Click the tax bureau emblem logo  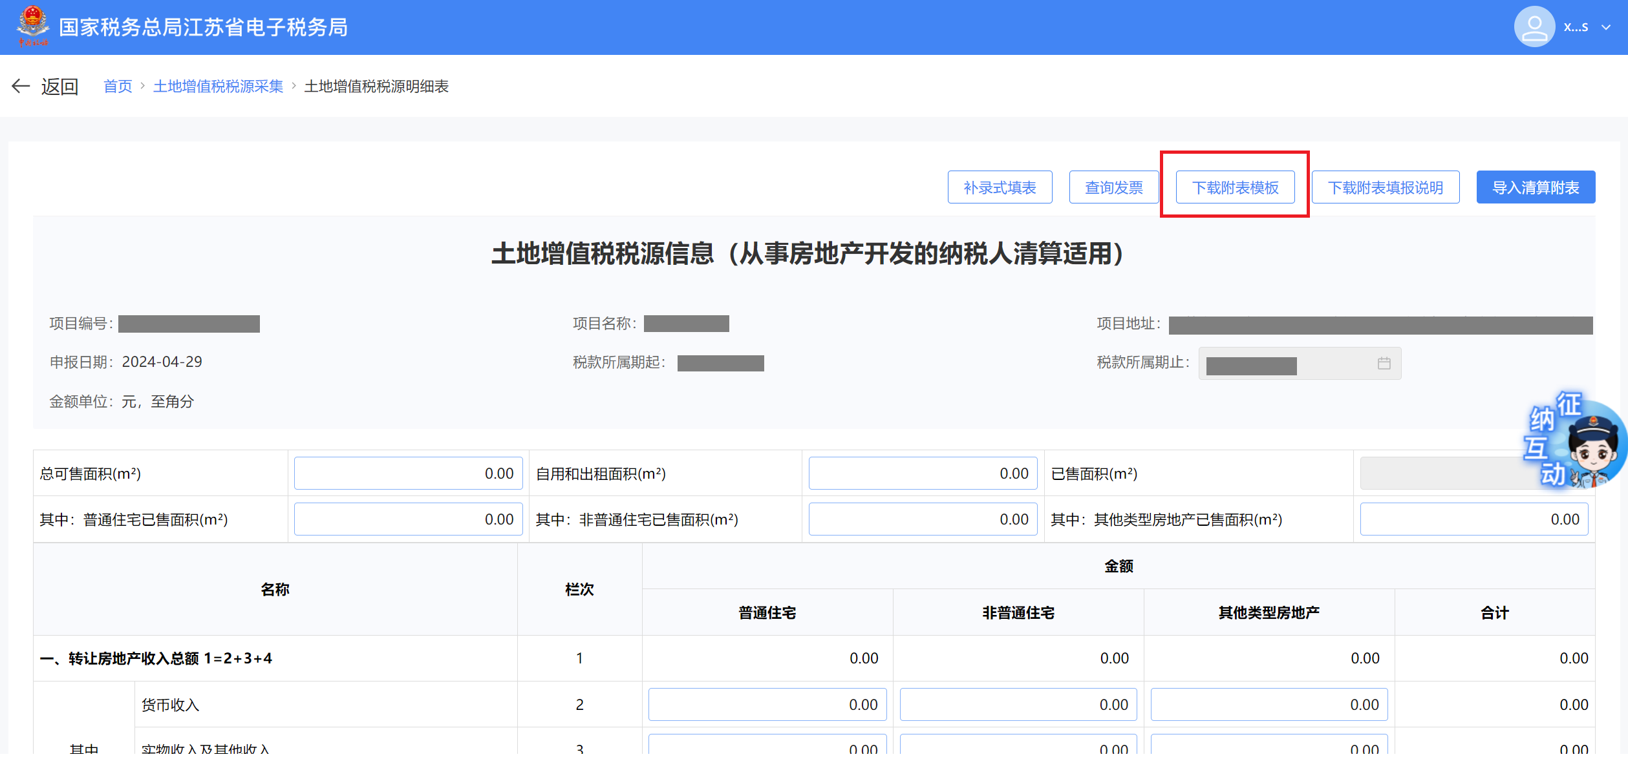coord(32,26)
